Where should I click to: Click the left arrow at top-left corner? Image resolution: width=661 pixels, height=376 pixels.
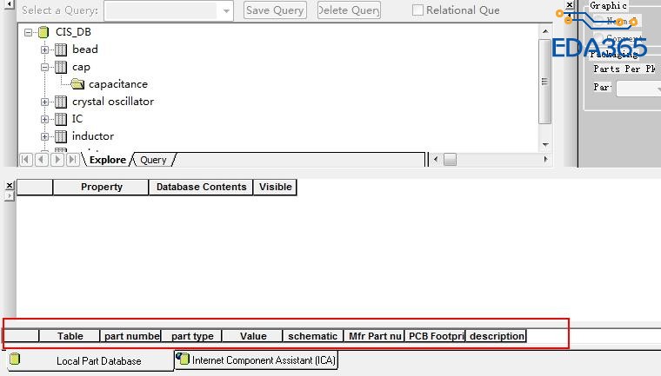pos(9,4)
